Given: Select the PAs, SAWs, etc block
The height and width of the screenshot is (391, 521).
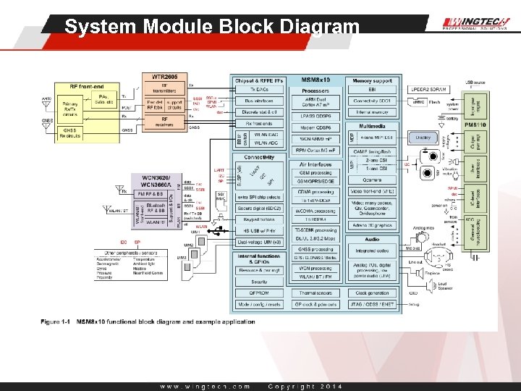Looking at the screenshot, I should (104, 99).
